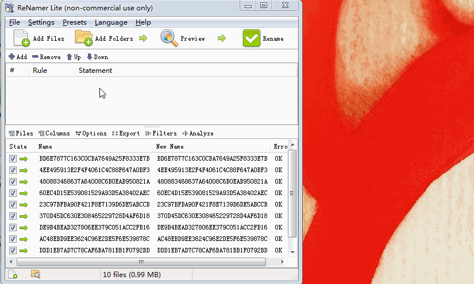Sort by the Error column header
Image resolution: width=474 pixels, height=284 pixels.
(279, 146)
